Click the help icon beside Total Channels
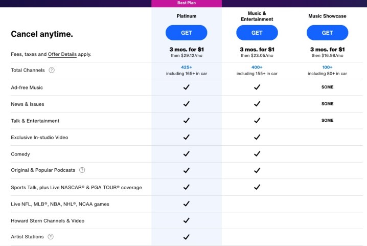The width and height of the screenshot is (367, 246). (52, 71)
